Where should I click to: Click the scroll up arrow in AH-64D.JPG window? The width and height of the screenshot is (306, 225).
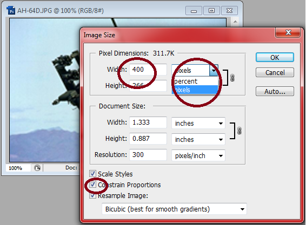(235, 22)
